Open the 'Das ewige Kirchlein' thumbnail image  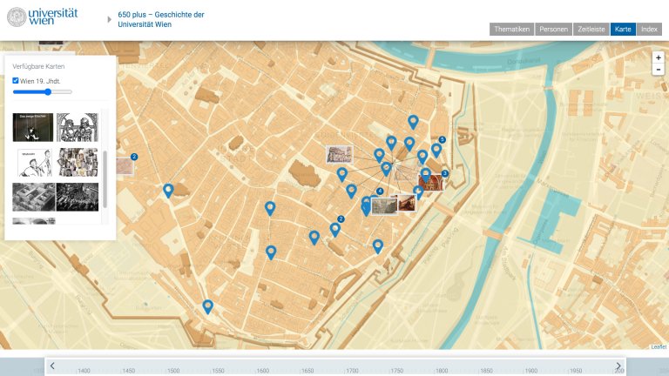pyautogui.click(x=32, y=127)
